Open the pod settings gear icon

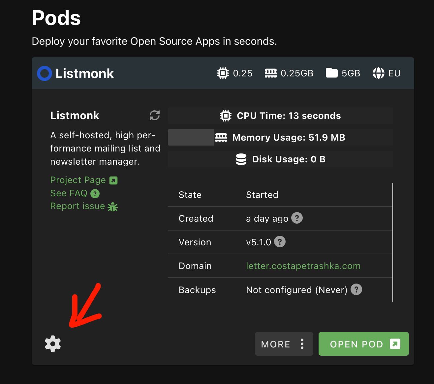click(x=53, y=344)
